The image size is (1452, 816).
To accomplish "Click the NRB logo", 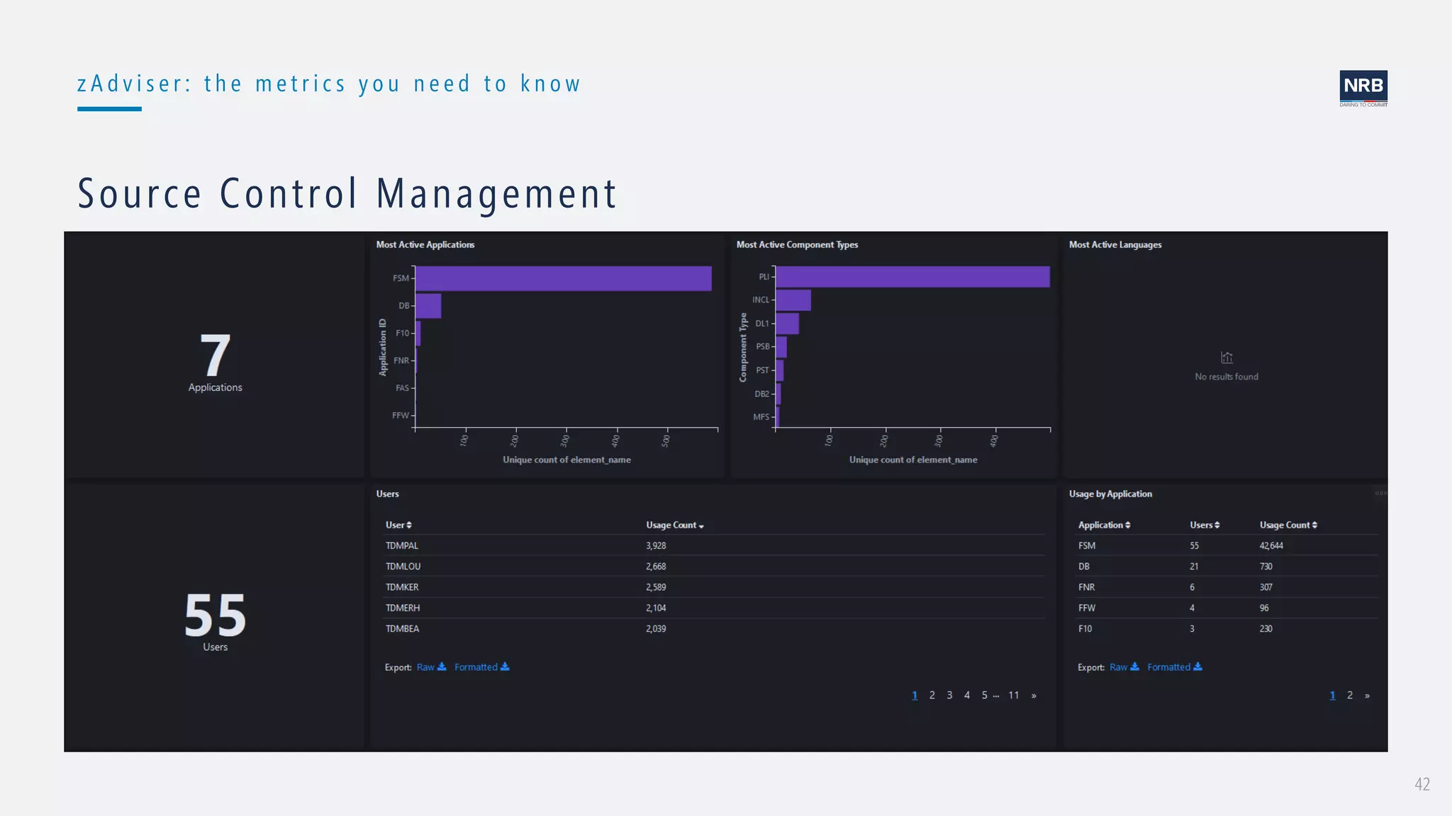I will click(1363, 89).
